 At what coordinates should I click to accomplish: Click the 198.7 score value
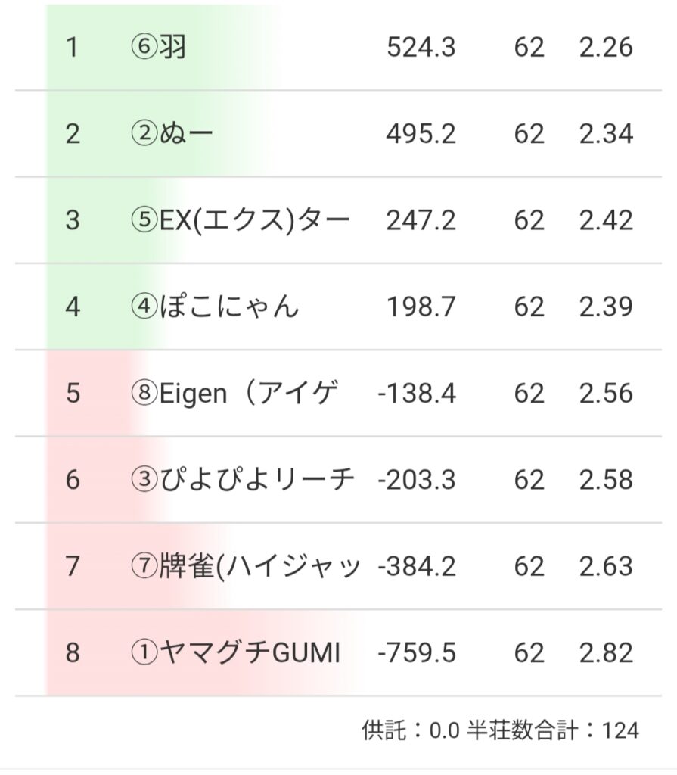(421, 307)
